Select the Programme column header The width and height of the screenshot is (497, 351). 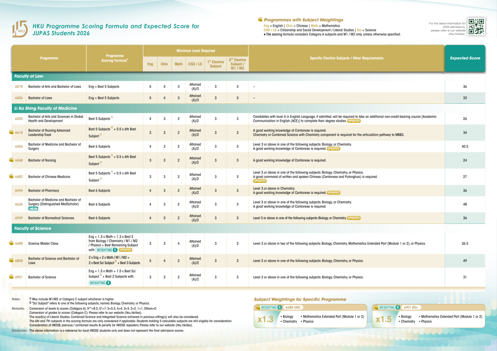point(49,58)
